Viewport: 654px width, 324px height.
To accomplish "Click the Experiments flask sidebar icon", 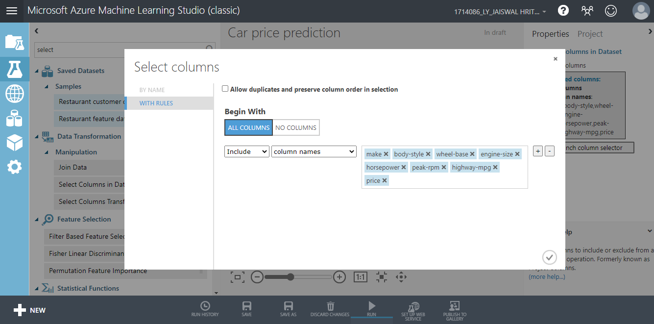I will (x=14, y=69).
